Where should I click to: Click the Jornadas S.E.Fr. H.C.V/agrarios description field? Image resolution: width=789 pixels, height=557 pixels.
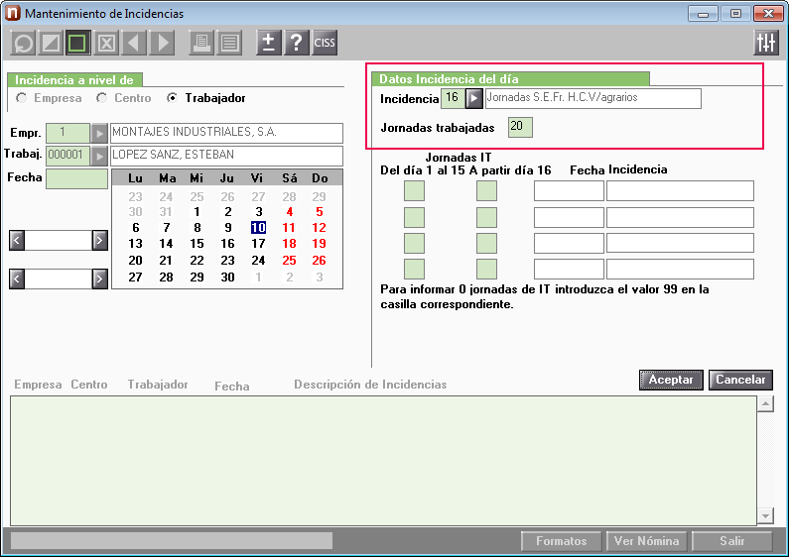(x=592, y=98)
